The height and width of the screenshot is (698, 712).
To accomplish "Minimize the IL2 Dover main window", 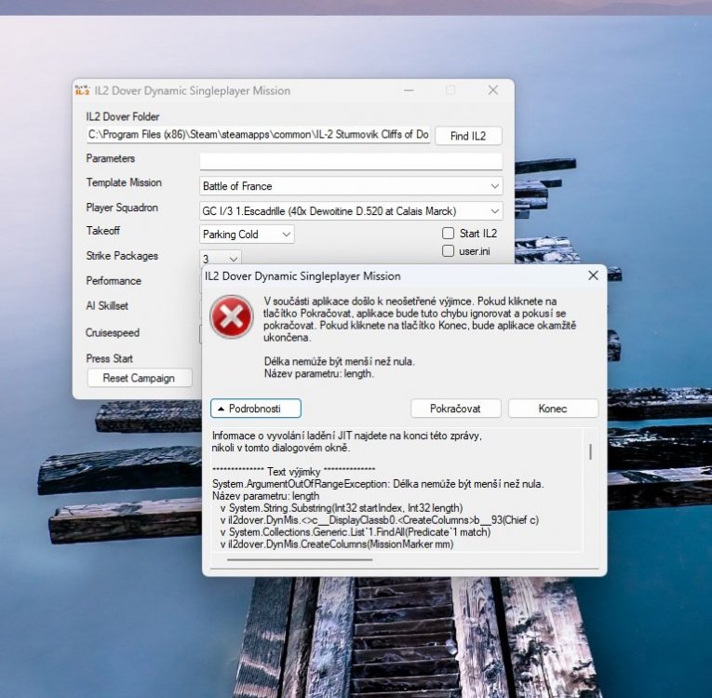I will [409, 90].
